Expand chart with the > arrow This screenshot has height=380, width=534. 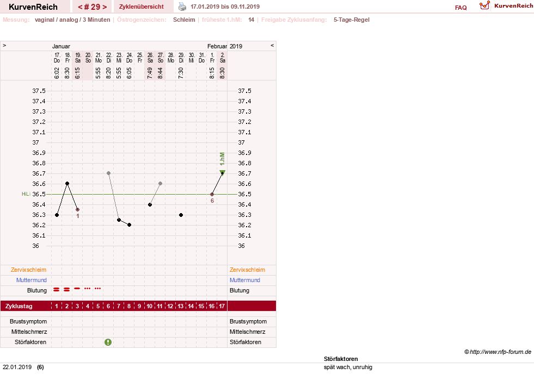click(x=4, y=45)
